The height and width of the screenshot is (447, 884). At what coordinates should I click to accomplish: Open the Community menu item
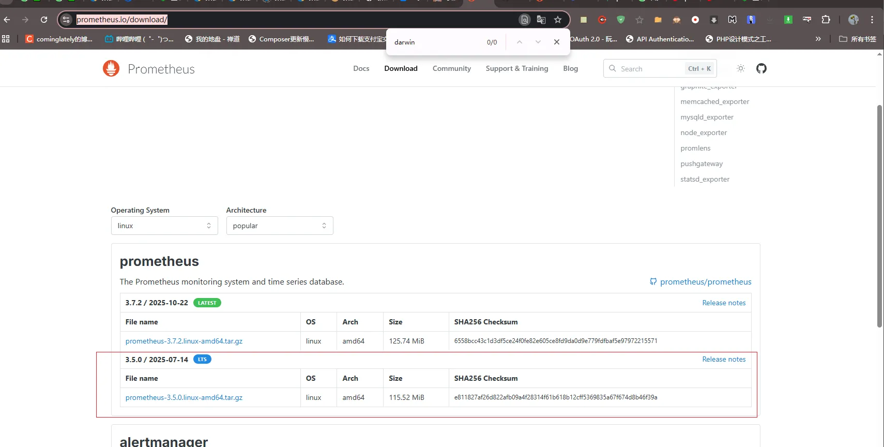(x=452, y=68)
